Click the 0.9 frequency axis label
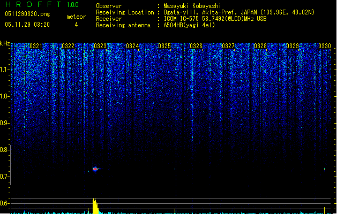The image size is (337, 214). click(4, 123)
